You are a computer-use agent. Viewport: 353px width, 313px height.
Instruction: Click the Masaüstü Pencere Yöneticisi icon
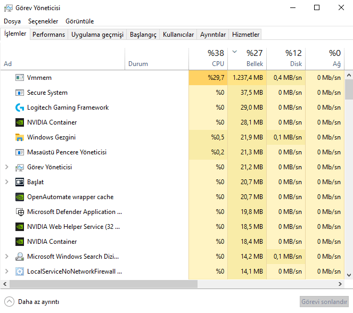[x=20, y=152]
